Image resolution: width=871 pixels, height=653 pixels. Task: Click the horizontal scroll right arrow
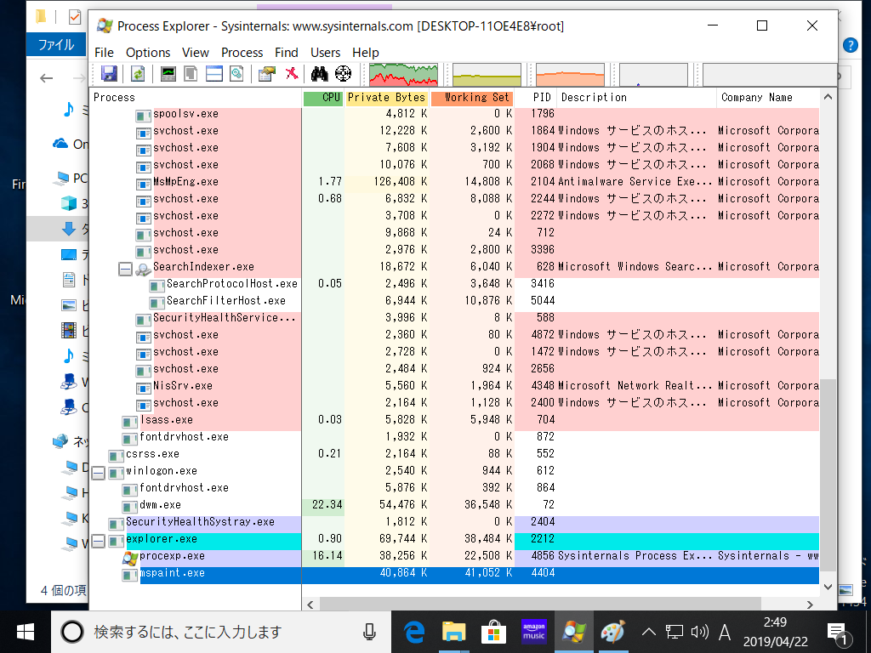coord(810,605)
